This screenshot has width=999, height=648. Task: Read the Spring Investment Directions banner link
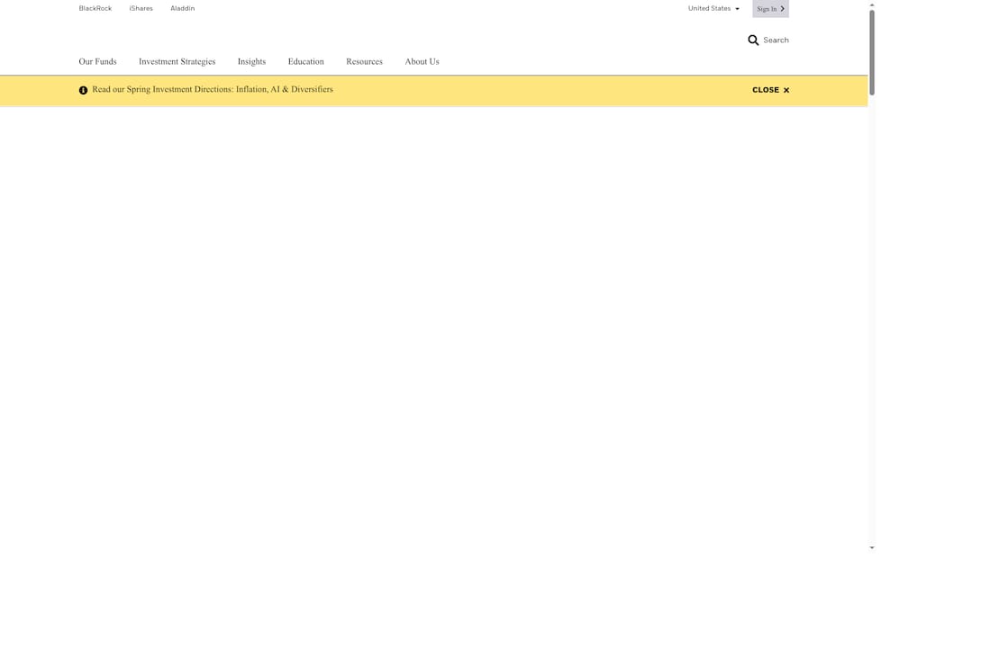213,90
